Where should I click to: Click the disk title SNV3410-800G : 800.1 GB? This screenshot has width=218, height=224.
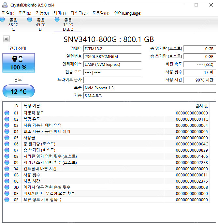(x=109, y=39)
